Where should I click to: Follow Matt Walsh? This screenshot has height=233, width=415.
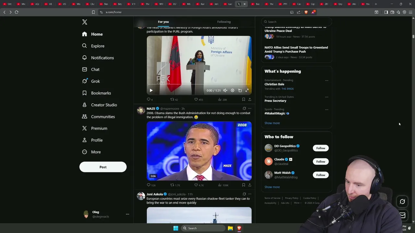(321, 175)
